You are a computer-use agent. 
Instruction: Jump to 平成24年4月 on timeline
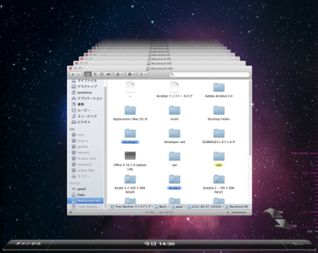point(299,153)
